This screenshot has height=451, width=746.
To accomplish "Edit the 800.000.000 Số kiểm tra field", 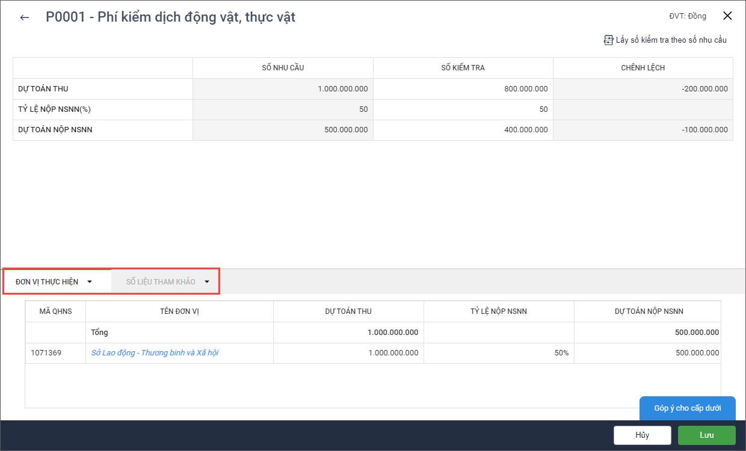I will coord(463,89).
